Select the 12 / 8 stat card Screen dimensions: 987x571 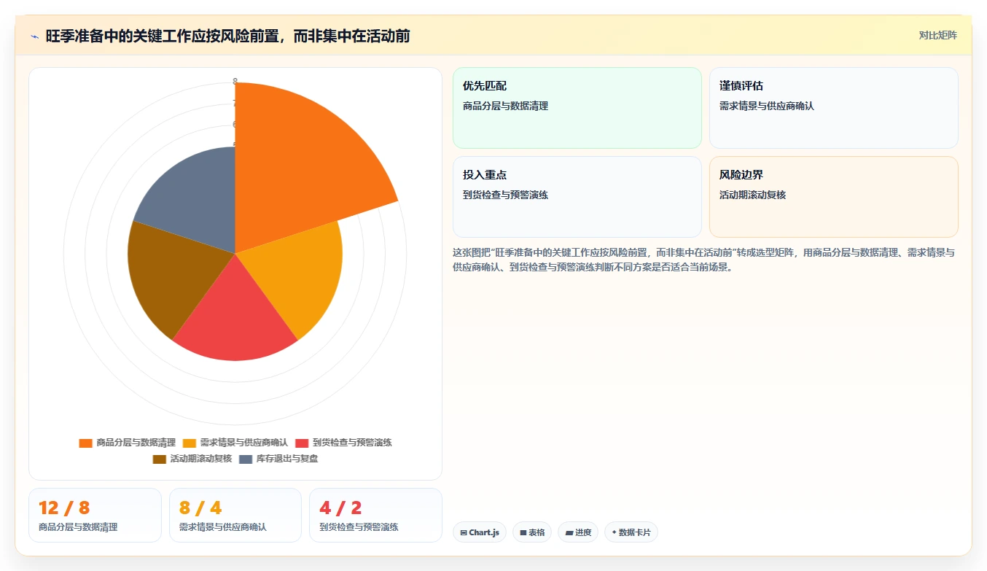[x=95, y=516]
